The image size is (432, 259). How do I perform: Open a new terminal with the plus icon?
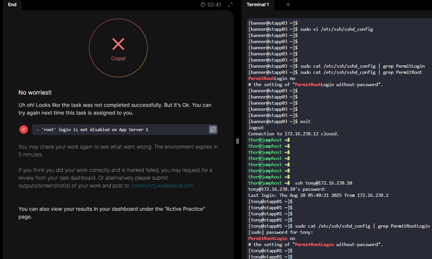click(288, 5)
